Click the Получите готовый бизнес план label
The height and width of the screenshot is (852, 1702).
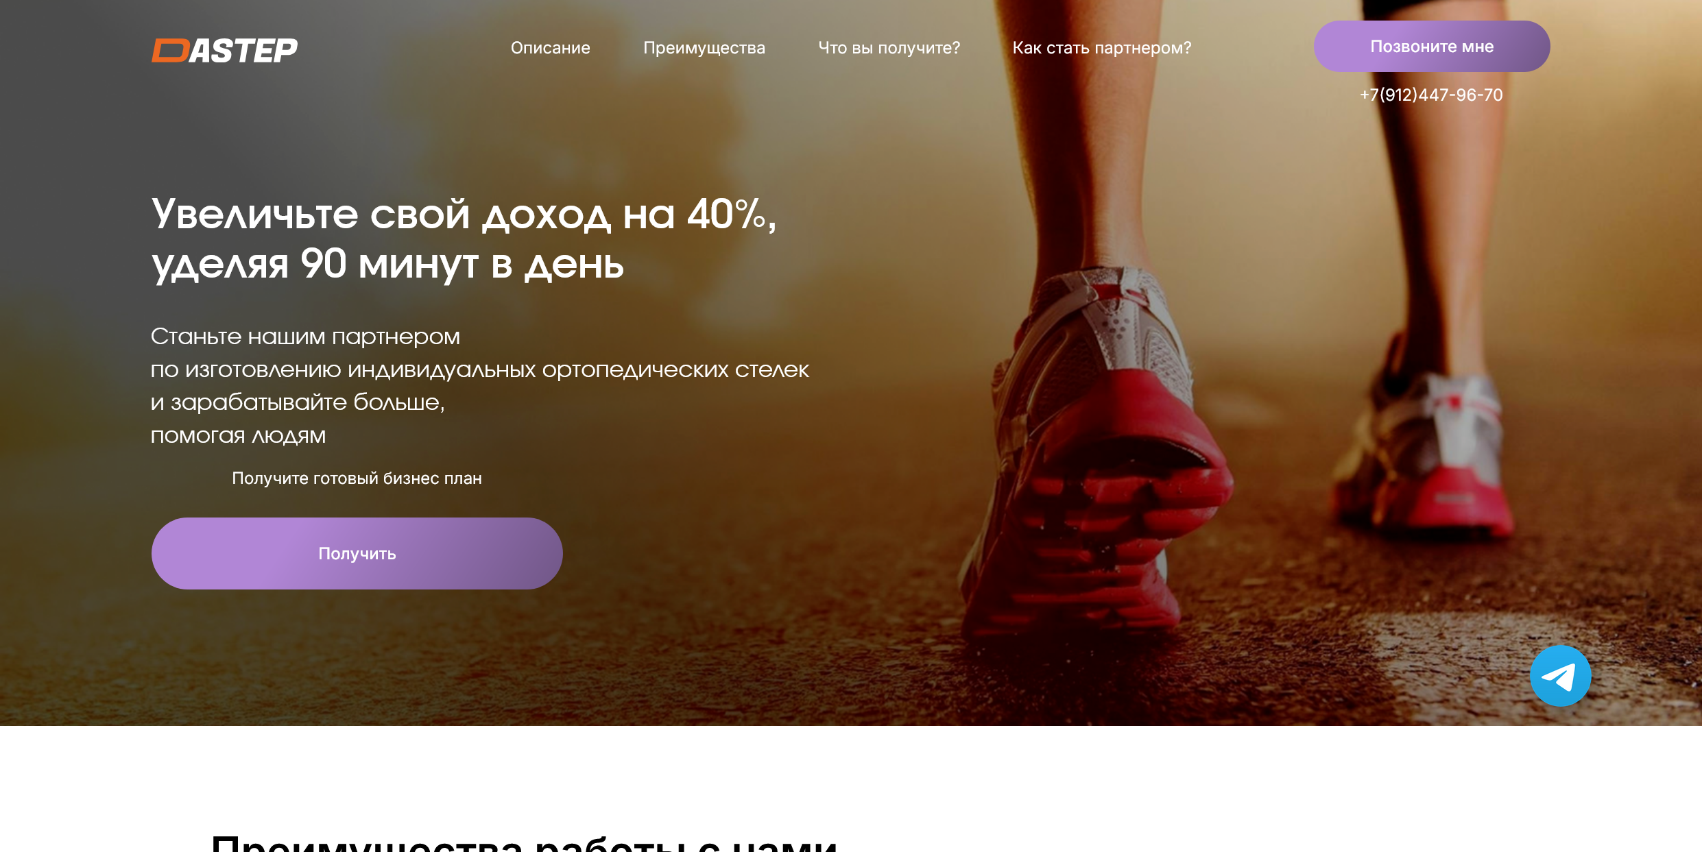coord(357,478)
